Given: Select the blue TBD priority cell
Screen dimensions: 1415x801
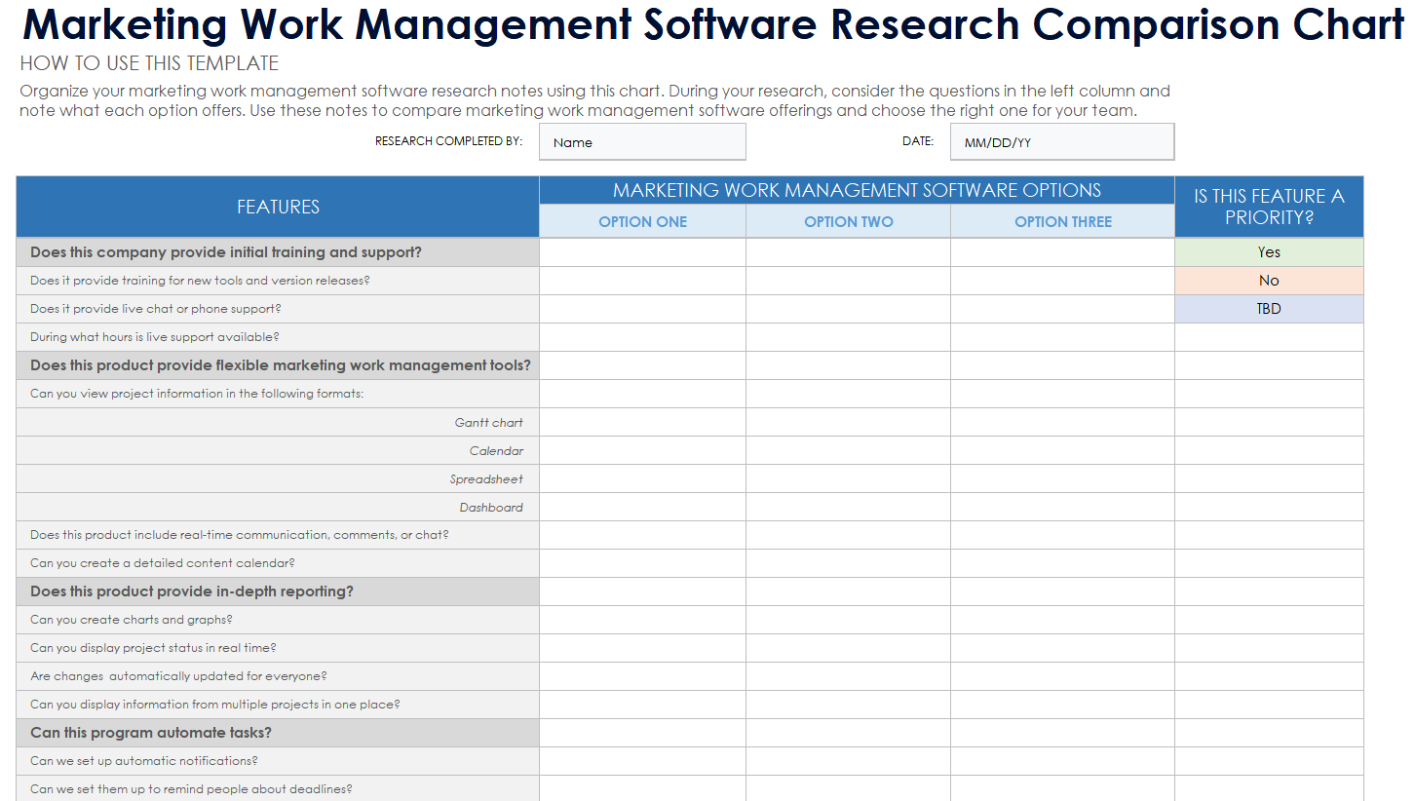Looking at the screenshot, I should 1269,309.
